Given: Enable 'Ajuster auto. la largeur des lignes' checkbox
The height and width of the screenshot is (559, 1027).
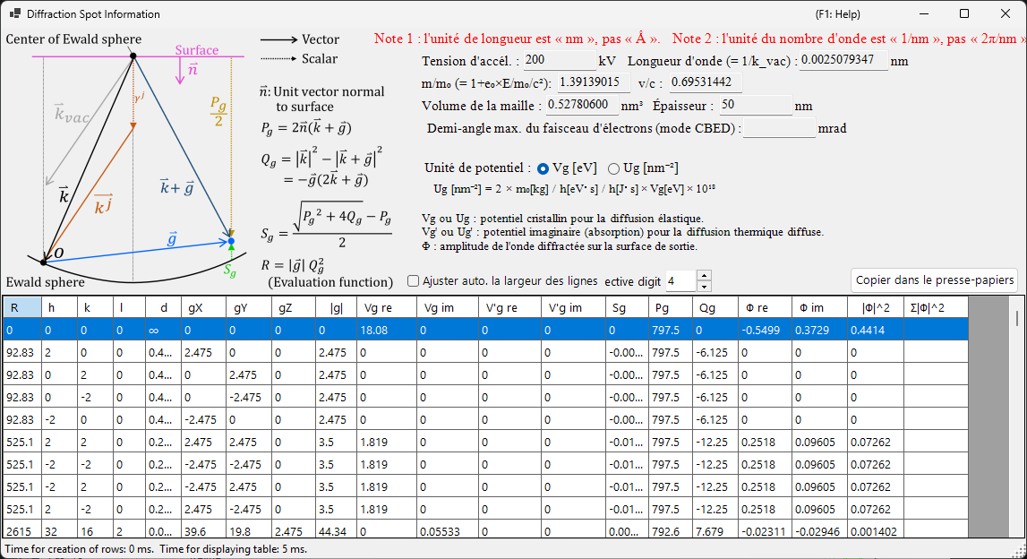Looking at the screenshot, I should click(x=414, y=281).
